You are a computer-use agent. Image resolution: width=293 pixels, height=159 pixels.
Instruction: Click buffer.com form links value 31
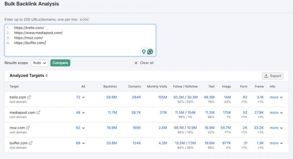(245, 143)
